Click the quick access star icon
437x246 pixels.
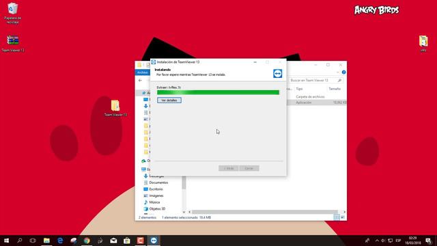(144, 93)
